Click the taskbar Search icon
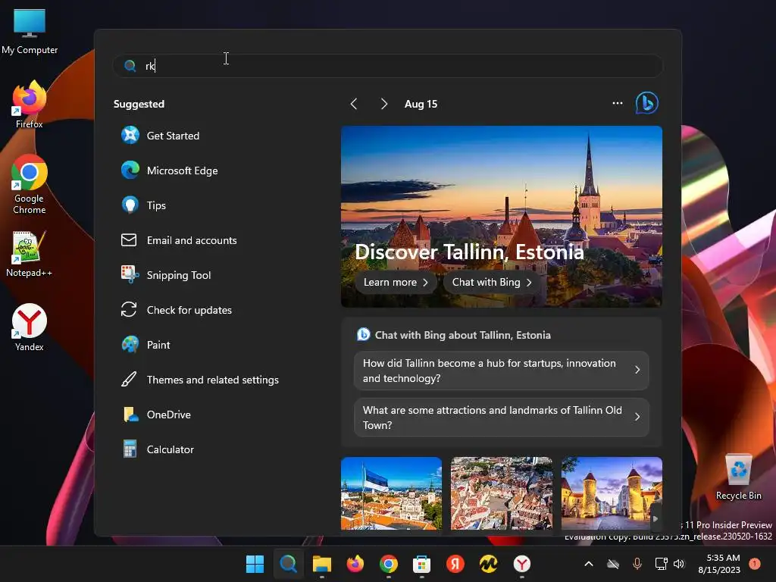 [288, 564]
